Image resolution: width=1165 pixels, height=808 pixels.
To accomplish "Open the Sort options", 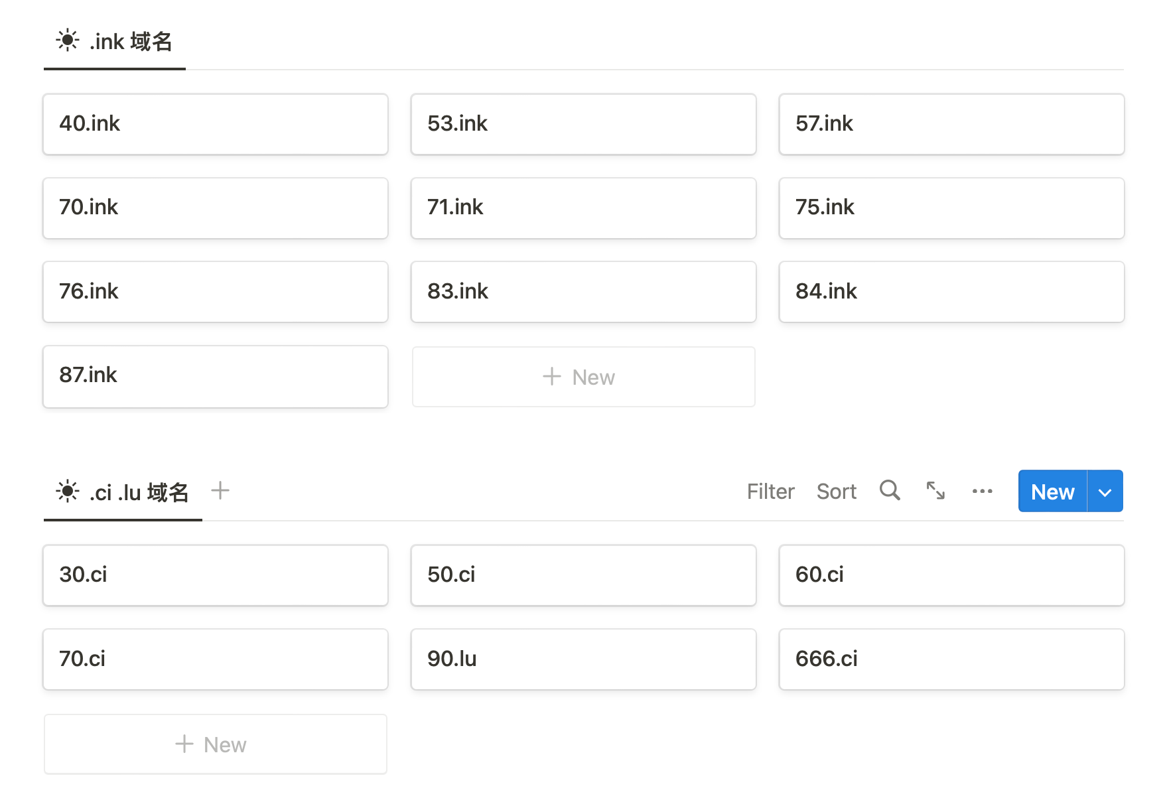I will (x=836, y=492).
